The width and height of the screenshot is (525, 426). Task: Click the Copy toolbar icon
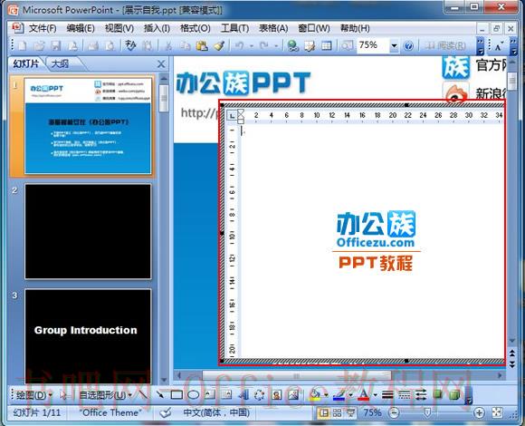pyautogui.click(x=185, y=45)
